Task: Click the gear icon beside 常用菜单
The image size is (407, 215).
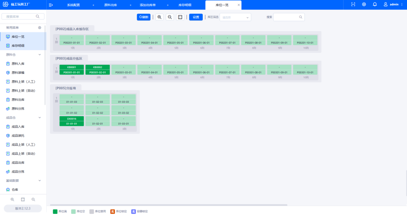Action: 40,27
